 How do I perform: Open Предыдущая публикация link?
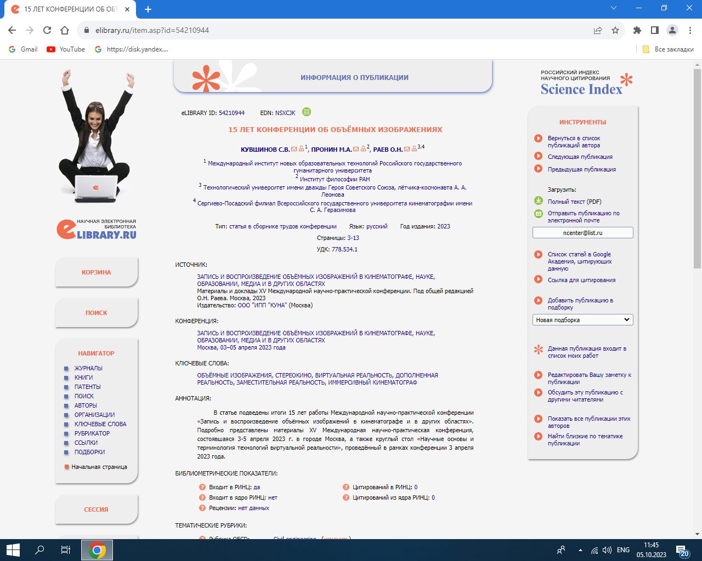point(582,169)
